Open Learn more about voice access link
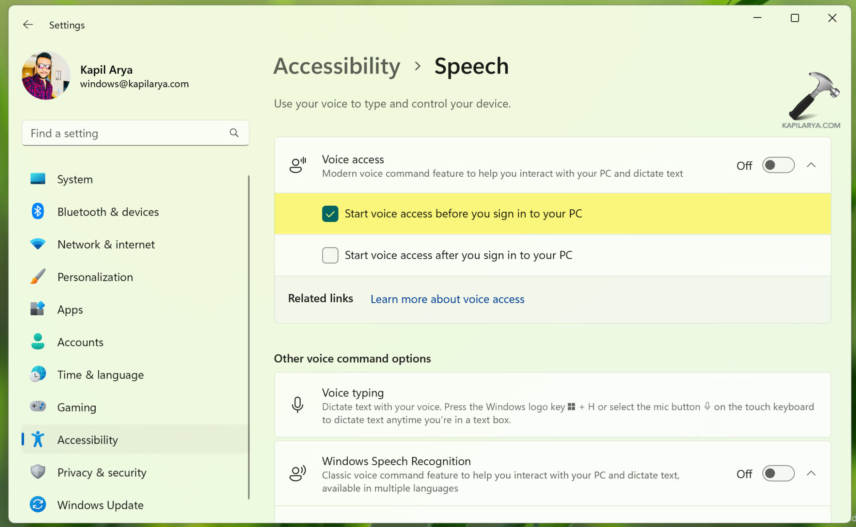The image size is (856, 527). [447, 299]
